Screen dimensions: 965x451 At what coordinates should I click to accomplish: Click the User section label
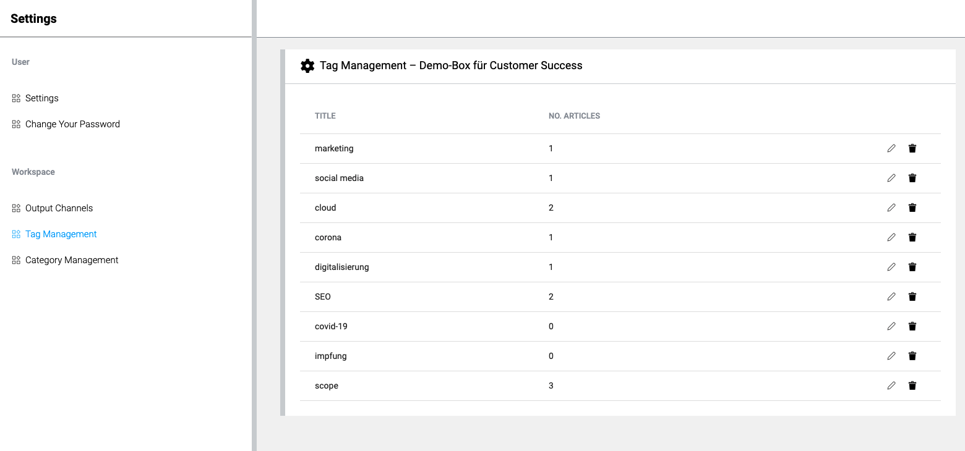click(20, 62)
